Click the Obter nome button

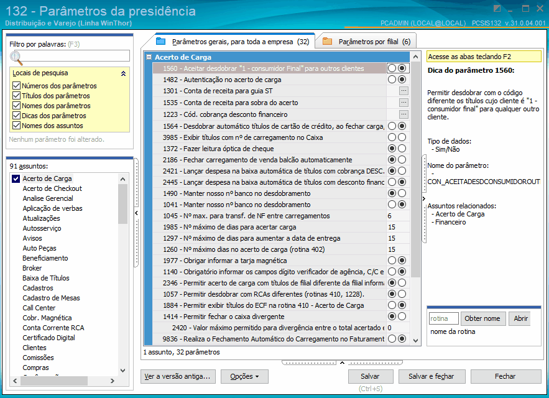click(x=483, y=318)
